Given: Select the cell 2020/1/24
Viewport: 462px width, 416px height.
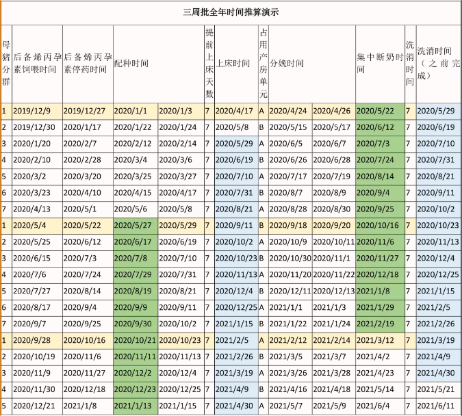Looking at the screenshot, I should [x=181, y=127].
